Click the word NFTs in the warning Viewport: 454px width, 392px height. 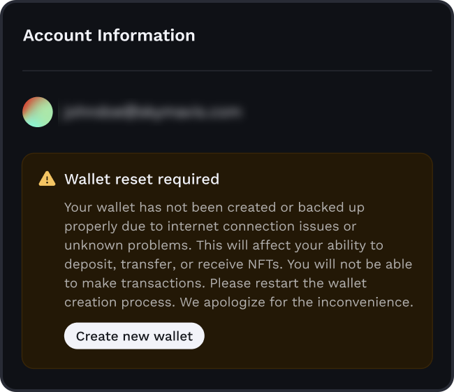(264, 264)
